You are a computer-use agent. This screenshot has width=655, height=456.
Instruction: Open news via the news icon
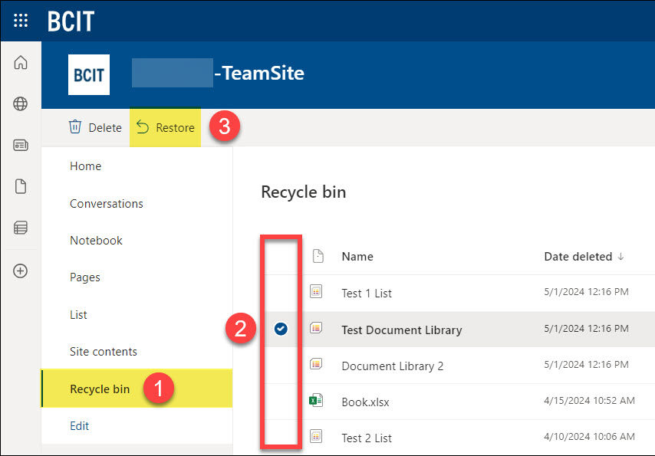(x=21, y=145)
